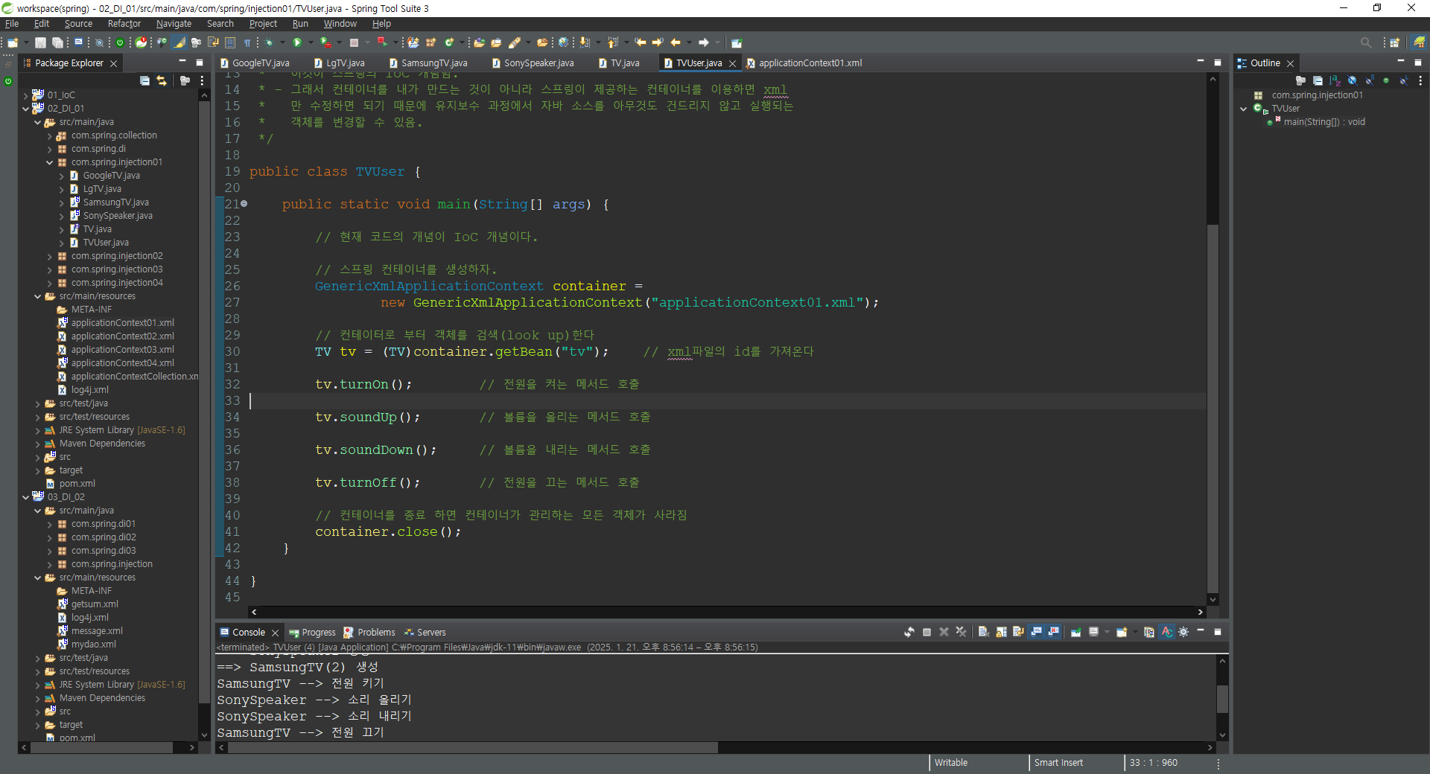Click the Open Type toolbar icon
The height and width of the screenshot is (774, 1430).
coord(479,42)
